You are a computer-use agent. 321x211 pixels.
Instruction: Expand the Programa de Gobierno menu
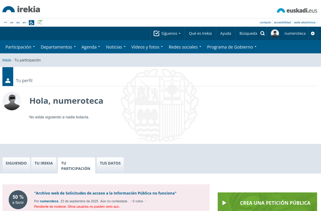coord(232,47)
